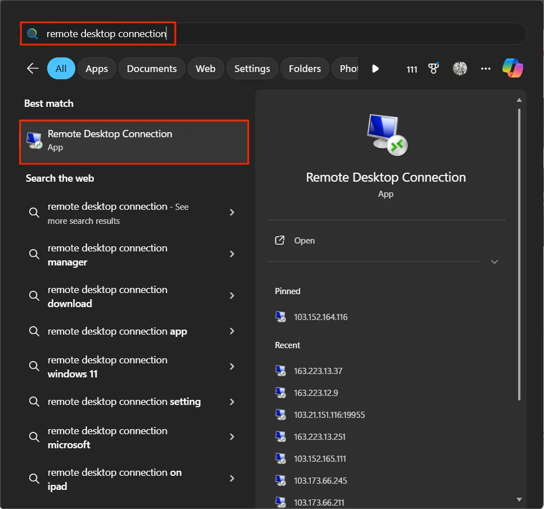Click the RDP icon beside 163.223.12.9
The image size is (544, 509).
pos(280,393)
